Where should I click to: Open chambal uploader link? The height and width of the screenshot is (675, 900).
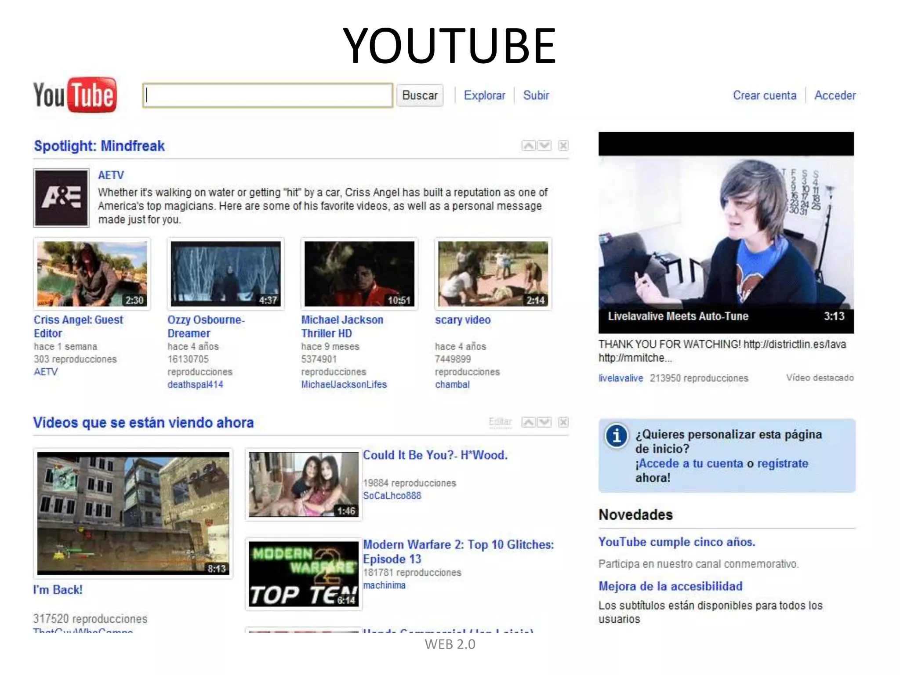452,385
